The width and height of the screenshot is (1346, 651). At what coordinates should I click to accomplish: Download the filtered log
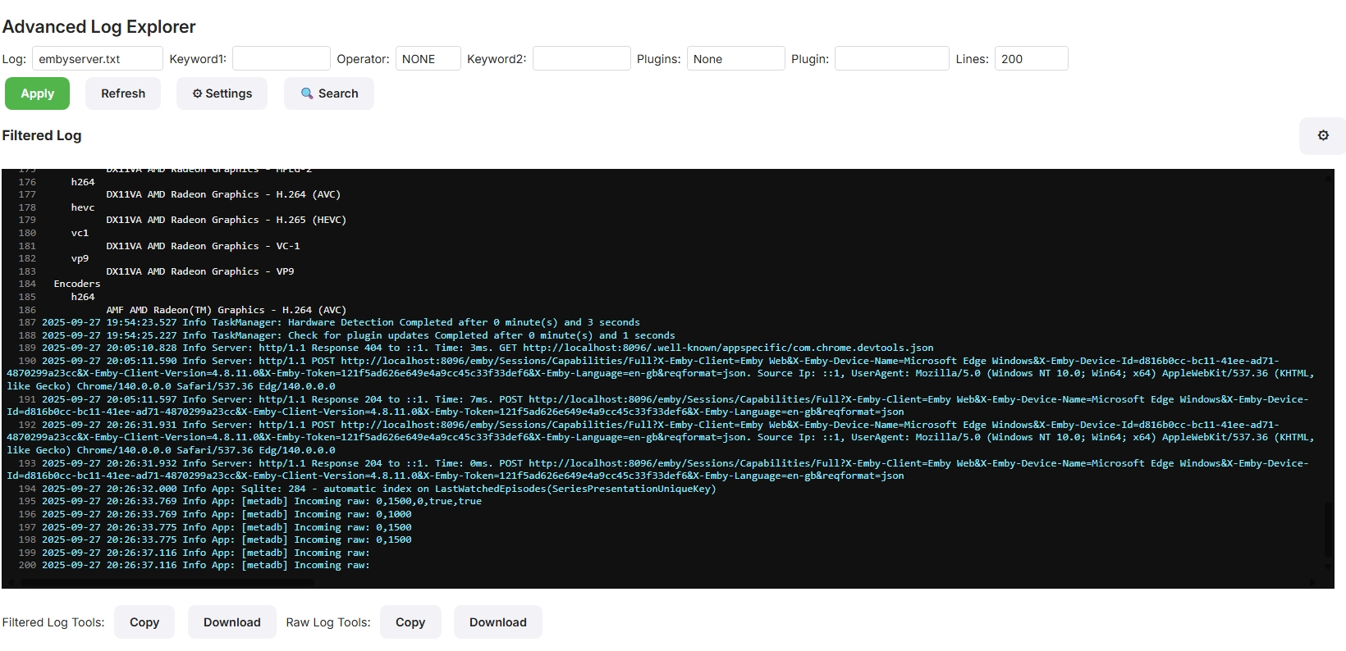pyautogui.click(x=232, y=622)
